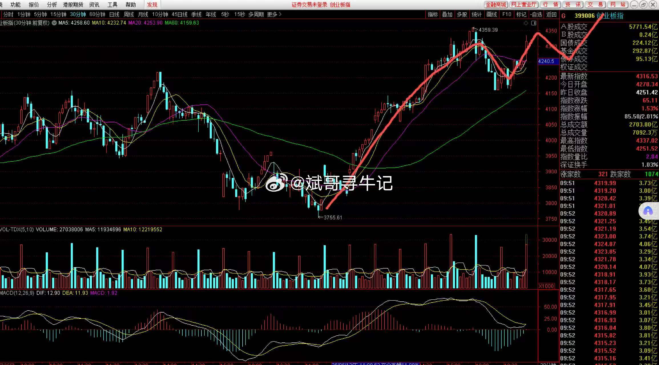Viewport: 659px width, 365px height.
Task: Toggle -自选 watchlist membership
Action: pos(536,14)
